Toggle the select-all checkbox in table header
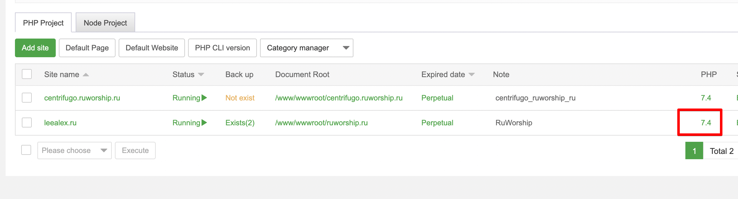 point(27,74)
